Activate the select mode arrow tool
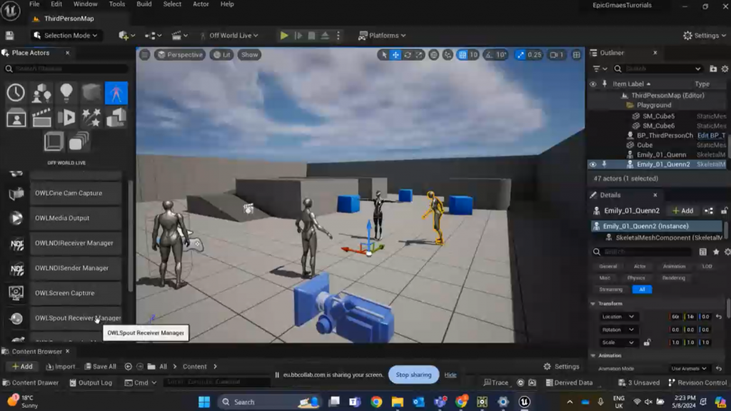This screenshot has width=731, height=411. coord(383,54)
